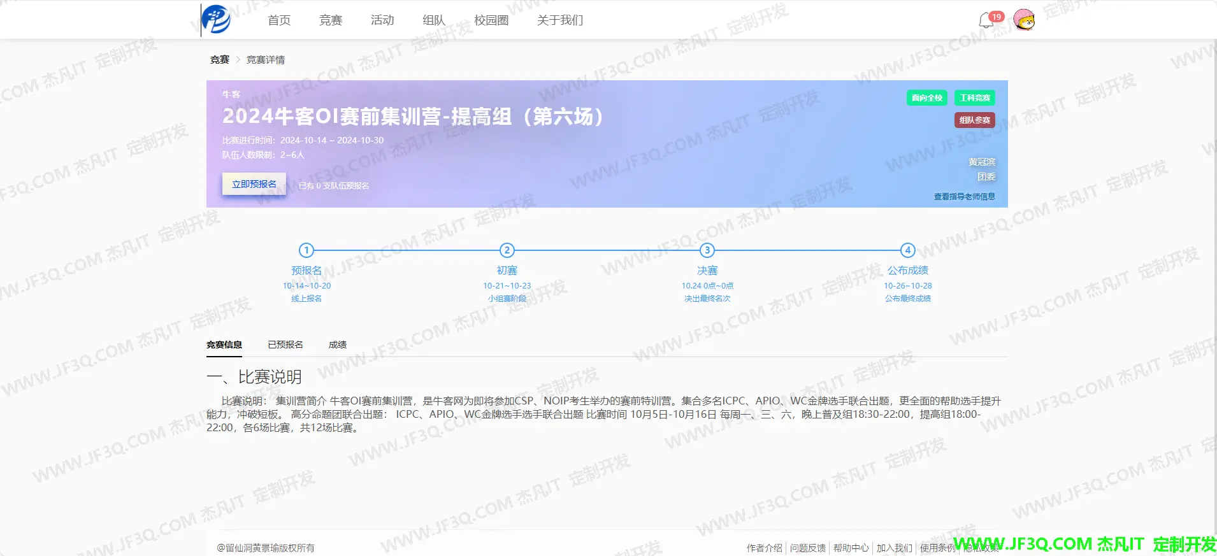Click the 查看指导老师信息 link
This screenshot has width=1217, height=556.
pos(964,197)
